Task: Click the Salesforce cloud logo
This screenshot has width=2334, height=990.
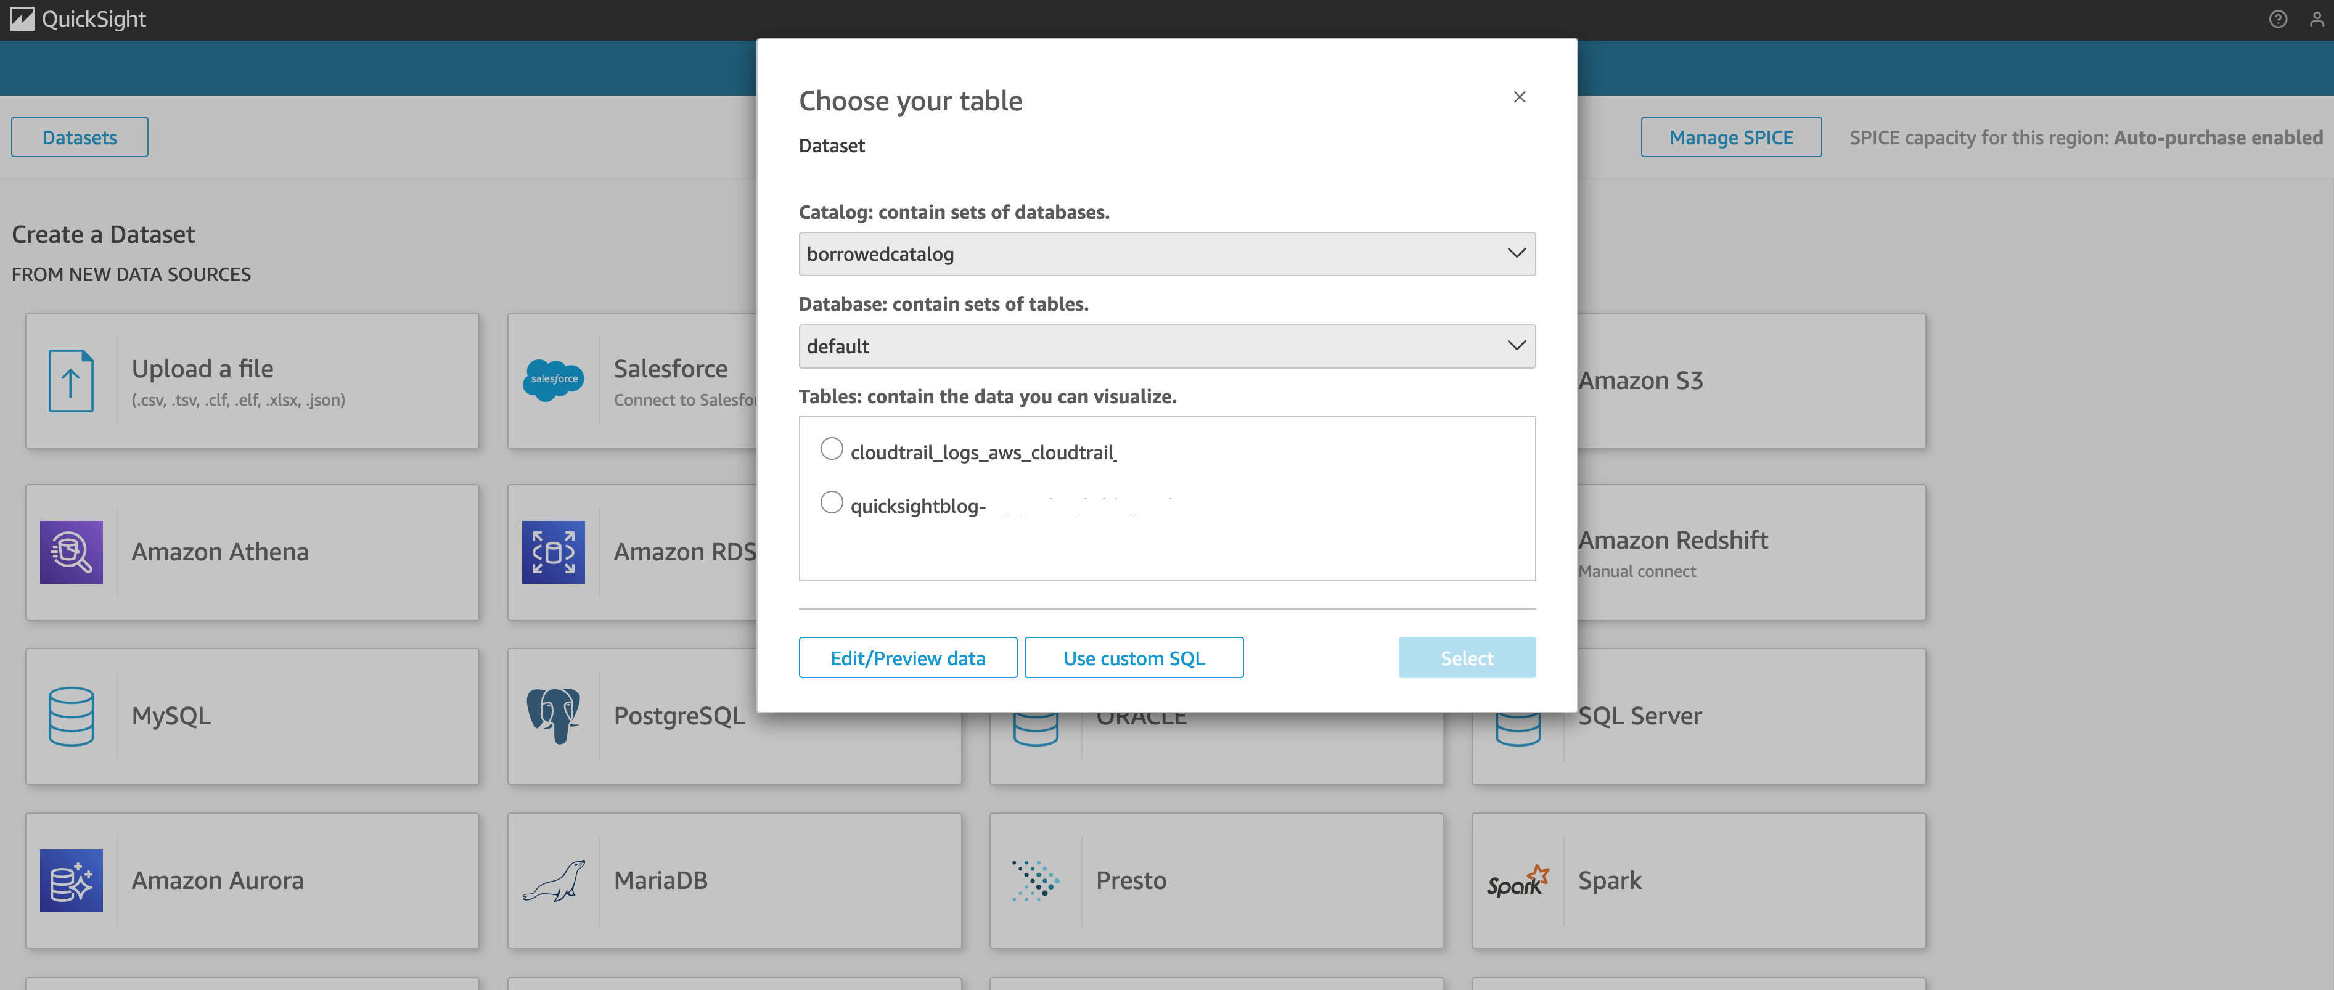Action: click(x=553, y=380)
